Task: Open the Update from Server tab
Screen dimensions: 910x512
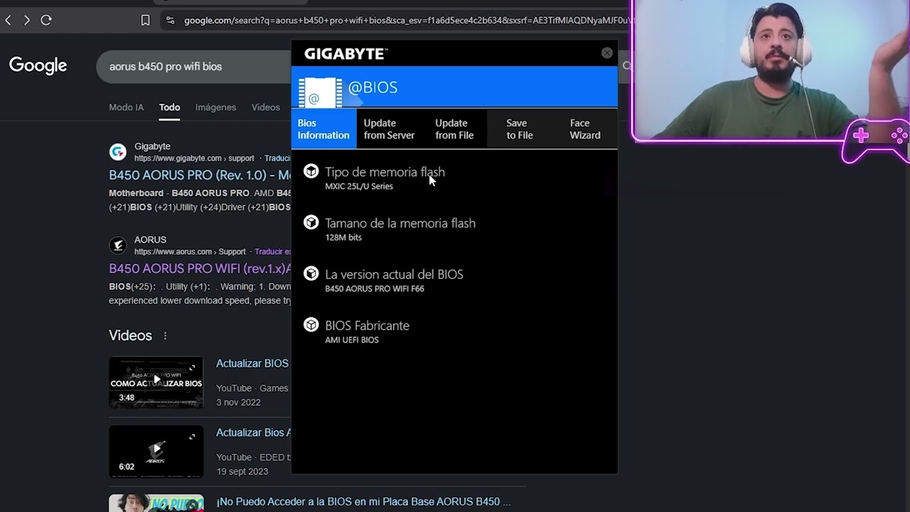Action: tap(389, 129)
